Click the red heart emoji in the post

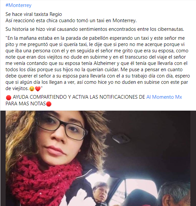tap(38, 89)
